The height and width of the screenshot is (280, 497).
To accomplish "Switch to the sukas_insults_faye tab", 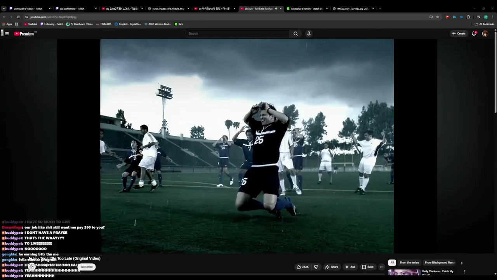I will (168, 9).
